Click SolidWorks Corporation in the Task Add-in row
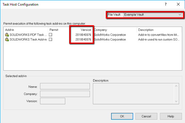The height and width of the screenshot is (123, 185). [x=110, y=40]
